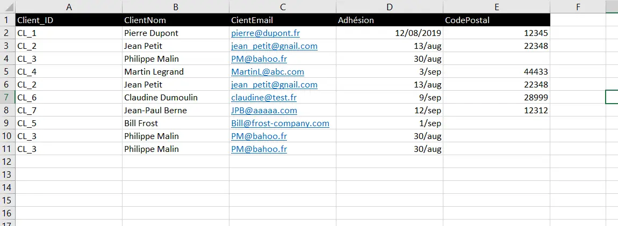Select the 44433 postal code cell
618x226 pixels.
[497, 72]
